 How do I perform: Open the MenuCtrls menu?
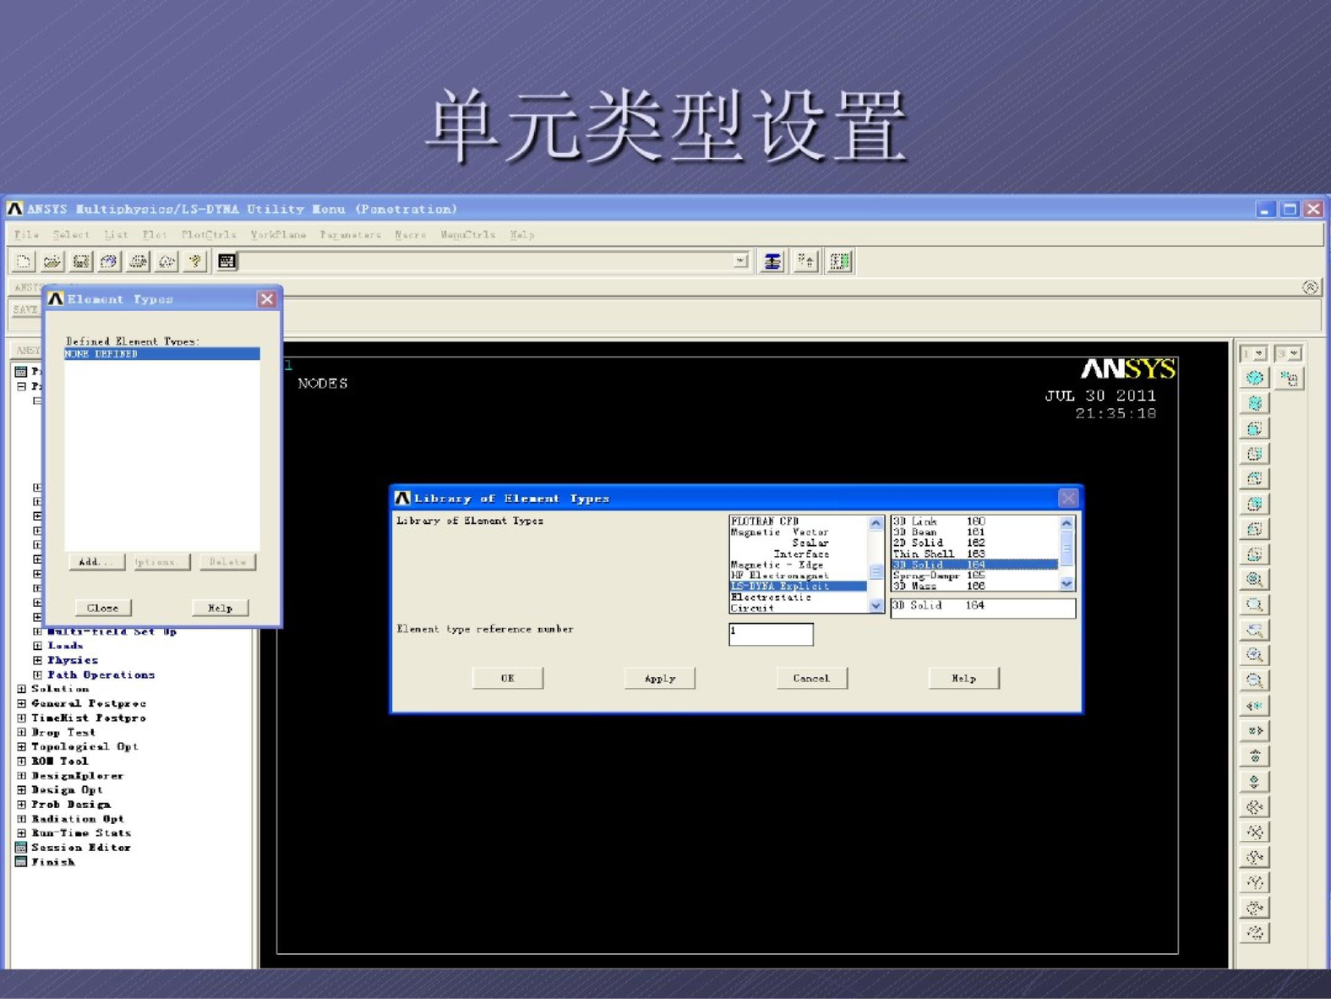point(467,234)
